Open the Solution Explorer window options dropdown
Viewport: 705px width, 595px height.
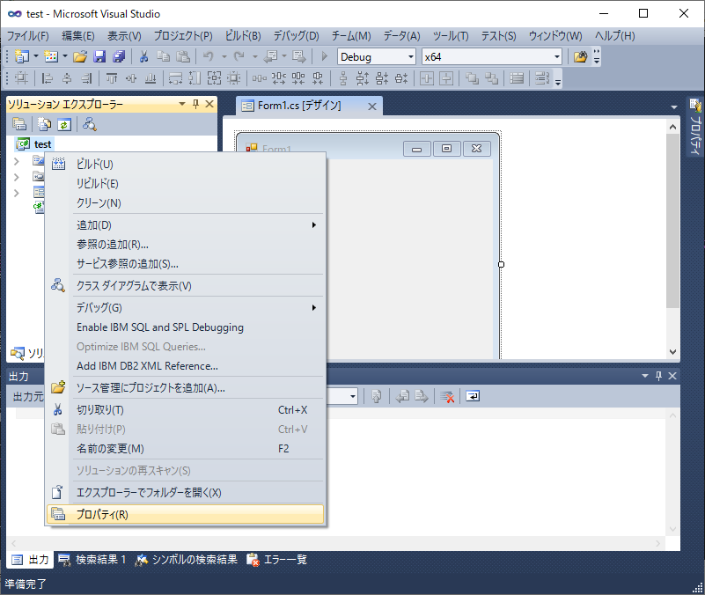pyautogui.click(x=182, y=105)
